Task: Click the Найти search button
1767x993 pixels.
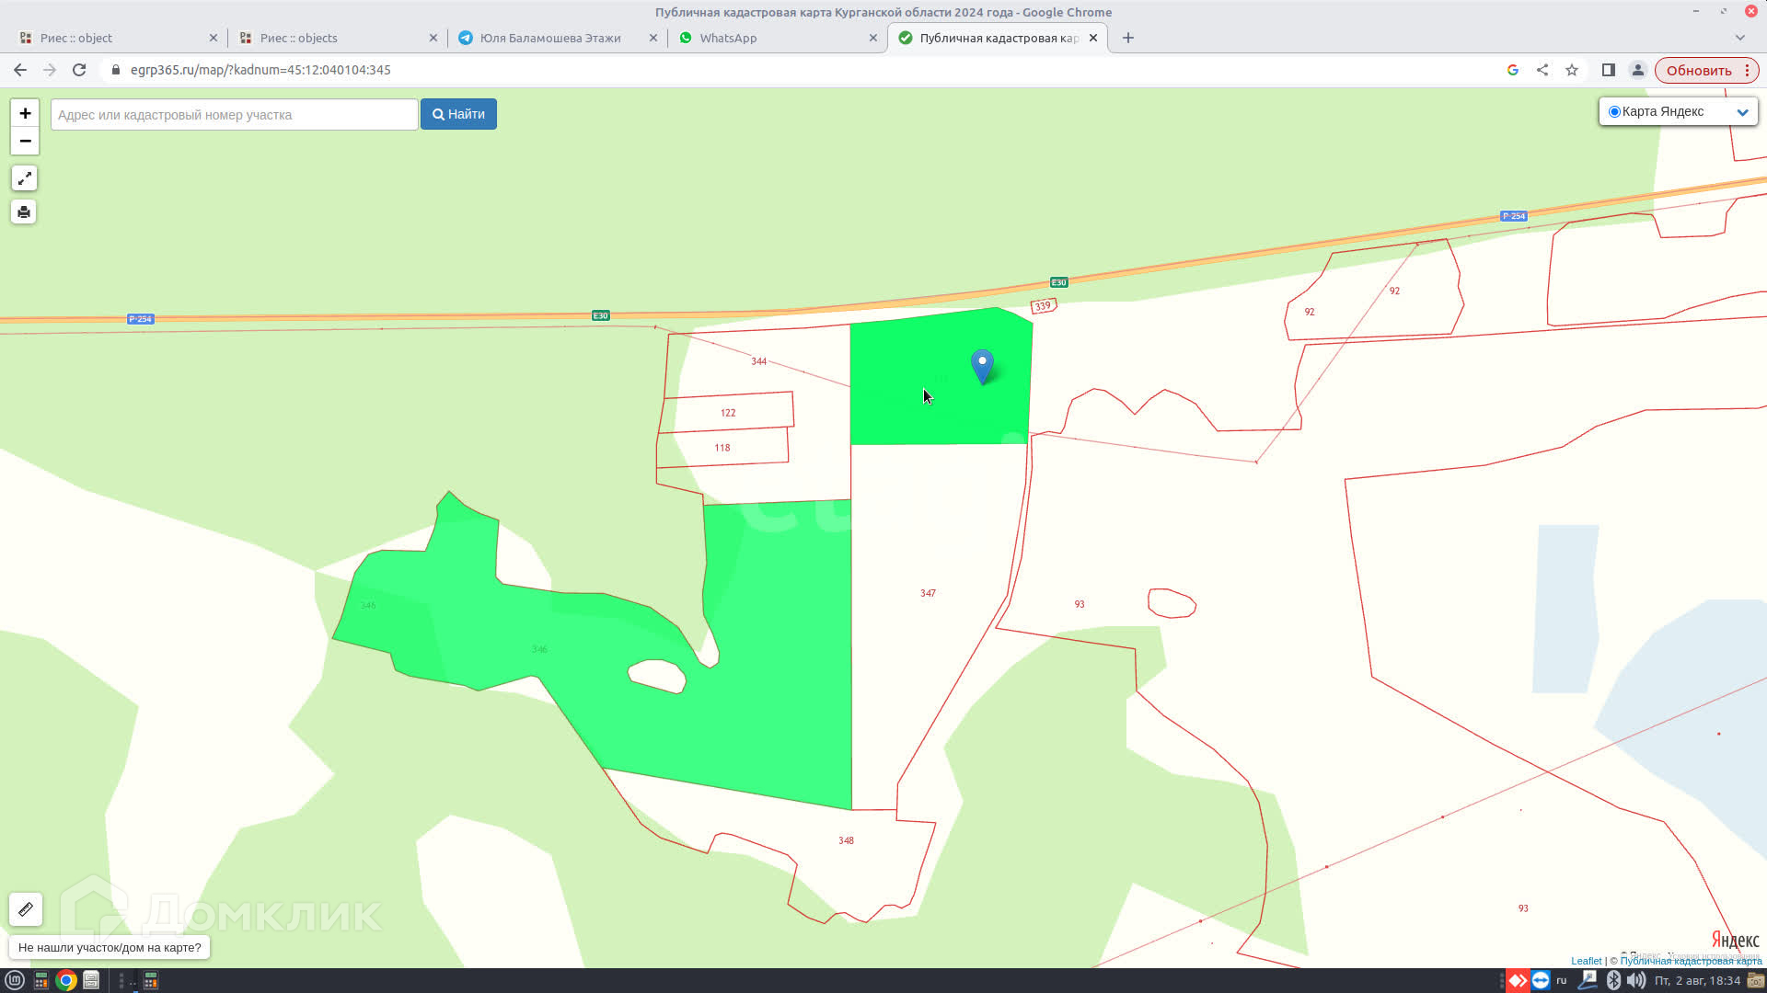Action: 458,114
